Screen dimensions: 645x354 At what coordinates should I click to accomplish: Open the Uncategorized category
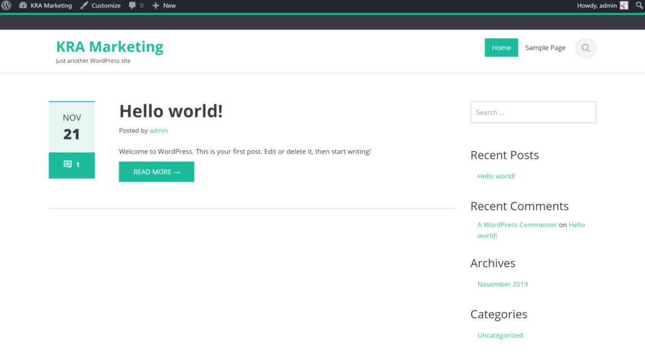pos(499,335)
